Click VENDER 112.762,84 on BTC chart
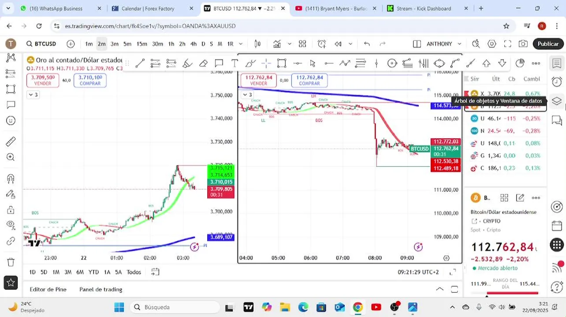 (258, 80)
